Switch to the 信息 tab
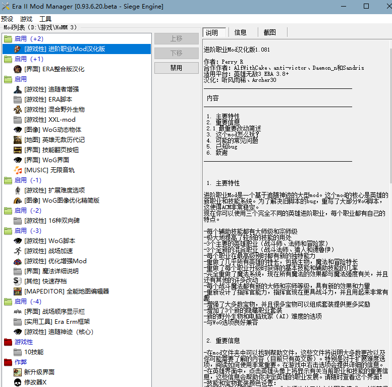 coord(241,32)
